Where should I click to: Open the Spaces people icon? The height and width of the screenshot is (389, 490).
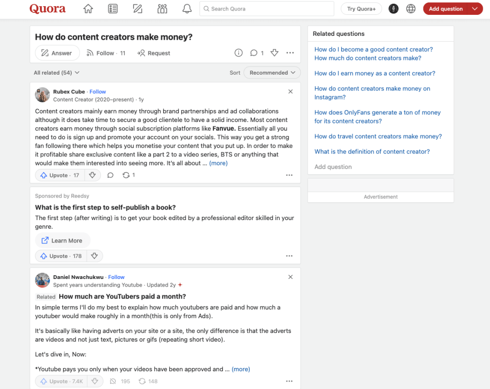[x=162, y=9]
